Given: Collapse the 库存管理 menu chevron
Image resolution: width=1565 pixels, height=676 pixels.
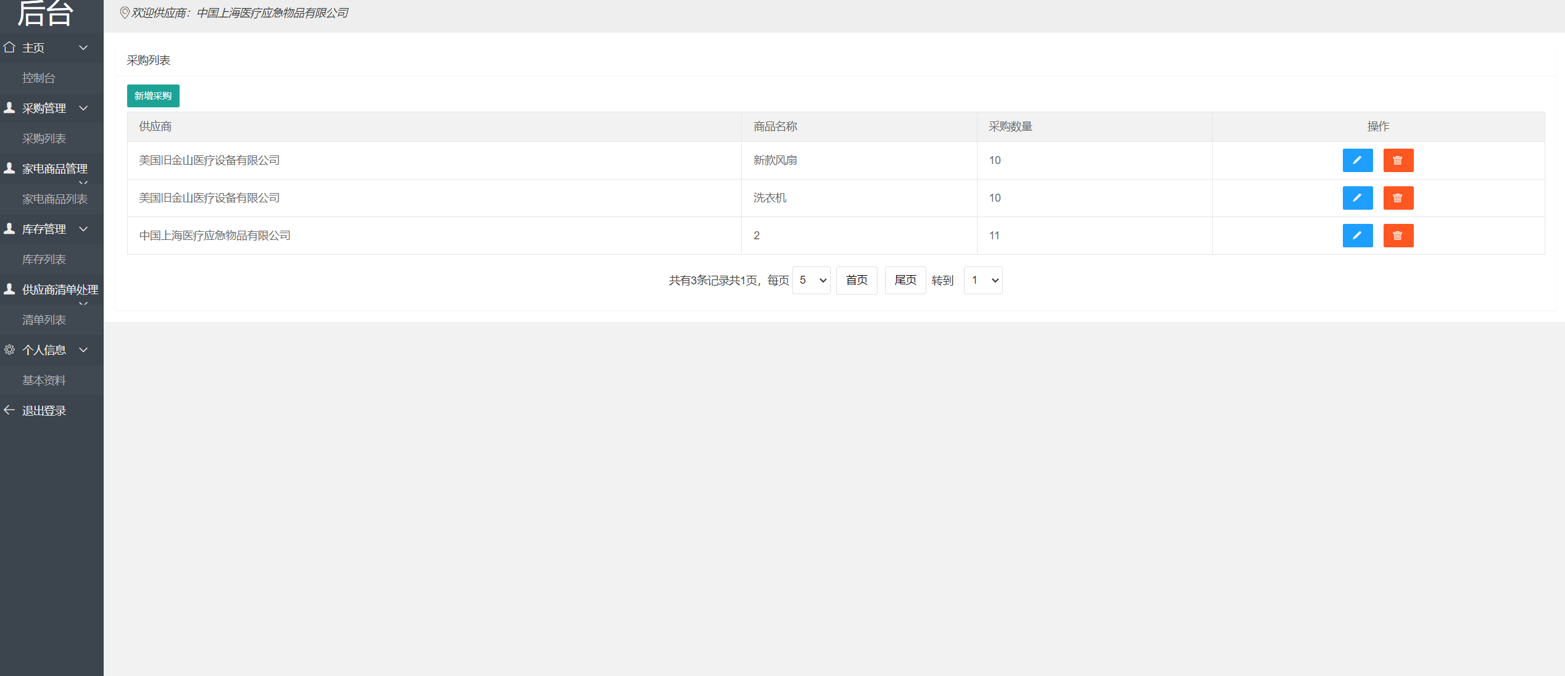Looking at the screenshot, I should [x=83, y=229].
